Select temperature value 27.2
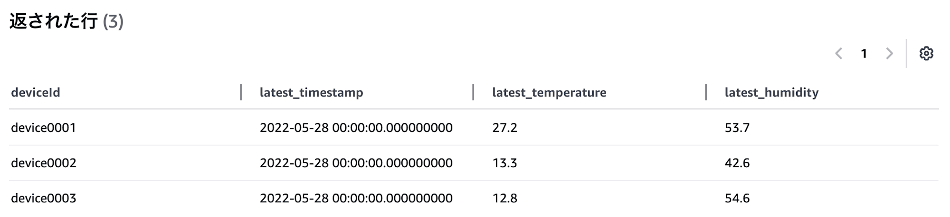The height and width of the screenshot is (217, 950). 504,127
